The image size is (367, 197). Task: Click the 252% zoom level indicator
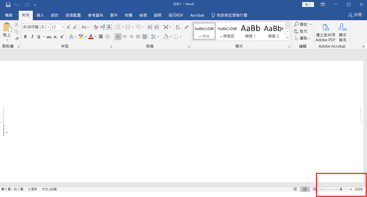(359, 189)
